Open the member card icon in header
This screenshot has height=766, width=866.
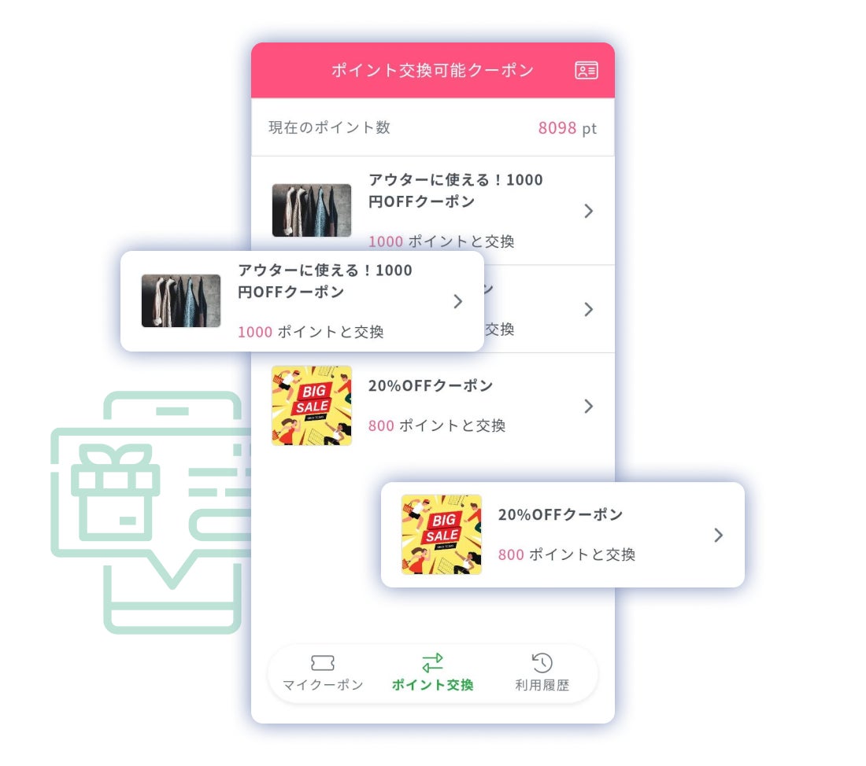pos(586,70)
